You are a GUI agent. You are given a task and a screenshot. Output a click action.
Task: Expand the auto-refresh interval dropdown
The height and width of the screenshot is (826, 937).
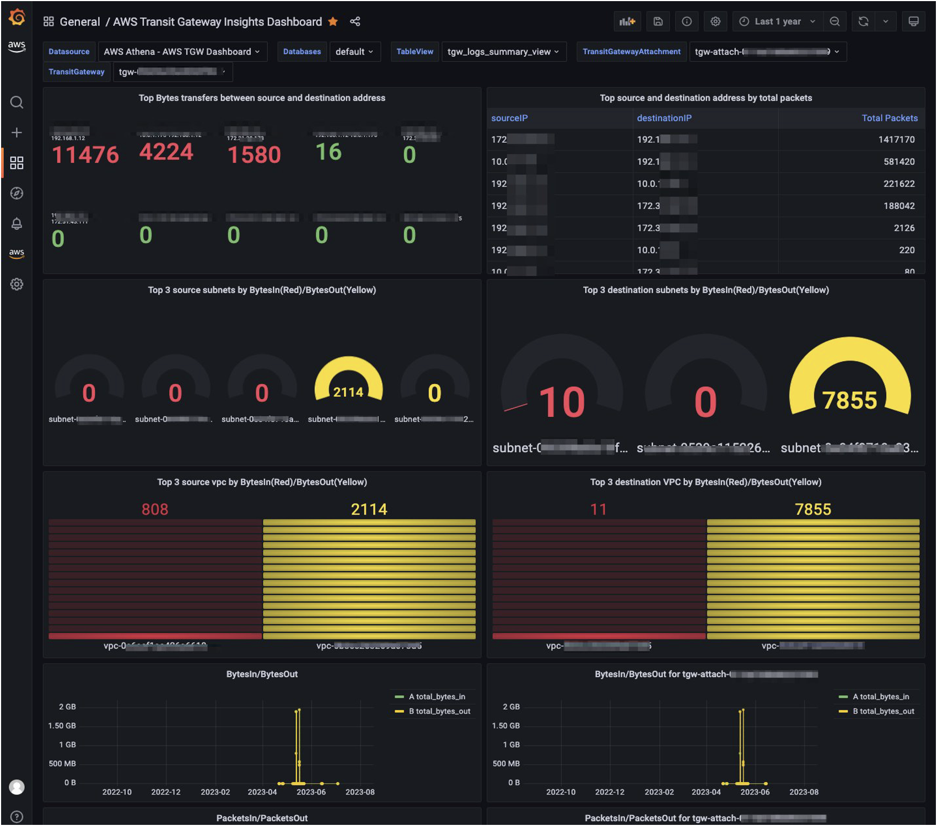coord(886,22)
